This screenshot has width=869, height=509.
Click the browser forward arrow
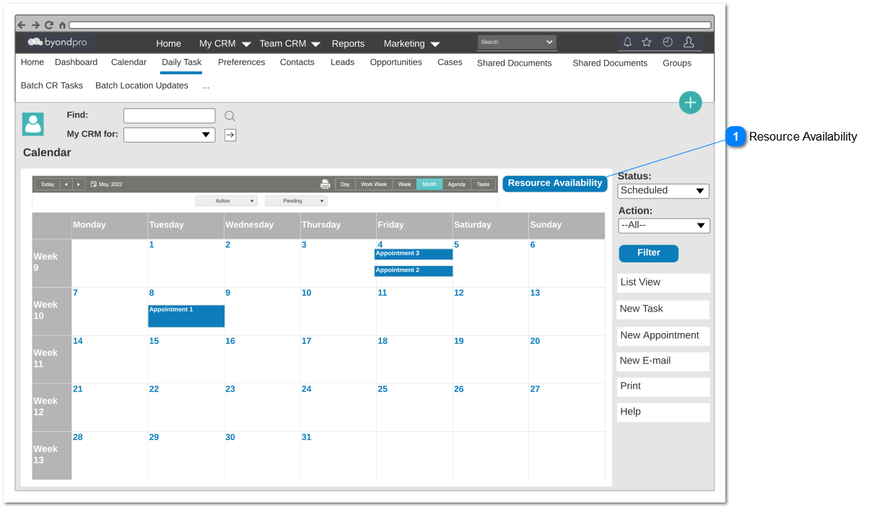[35, 25]
